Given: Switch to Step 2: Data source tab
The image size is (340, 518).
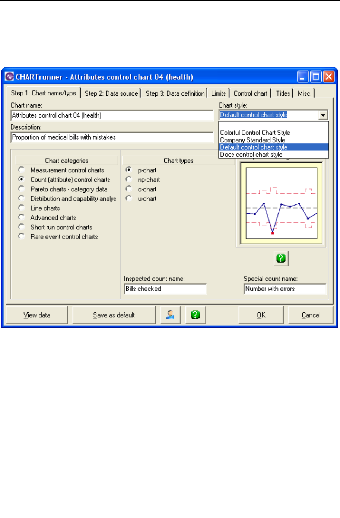Looking at the screenshot, I should coord(111,93).
